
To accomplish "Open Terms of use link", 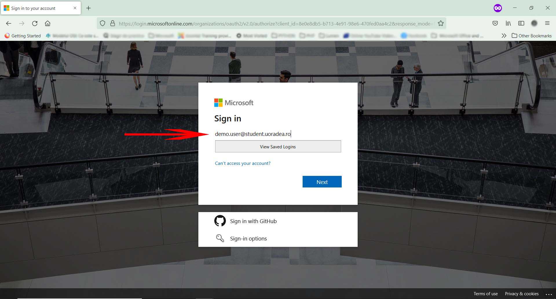I will coord(486,294).
